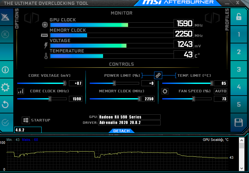Viewport: 249px width, 173px height.
Task: Click the core clock 1590 input field
Action: 76,99
